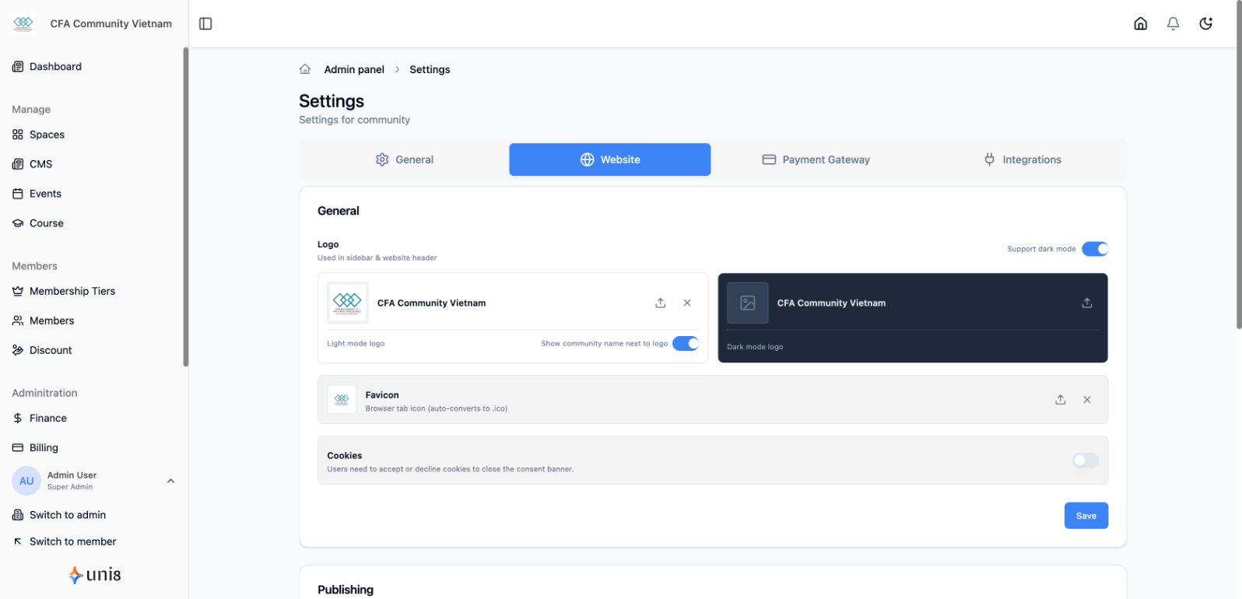The height and width of the screenshot is (599, 1242).
Task: Click the page scrollbar on the right
Action: click(x=1239, y=165)
